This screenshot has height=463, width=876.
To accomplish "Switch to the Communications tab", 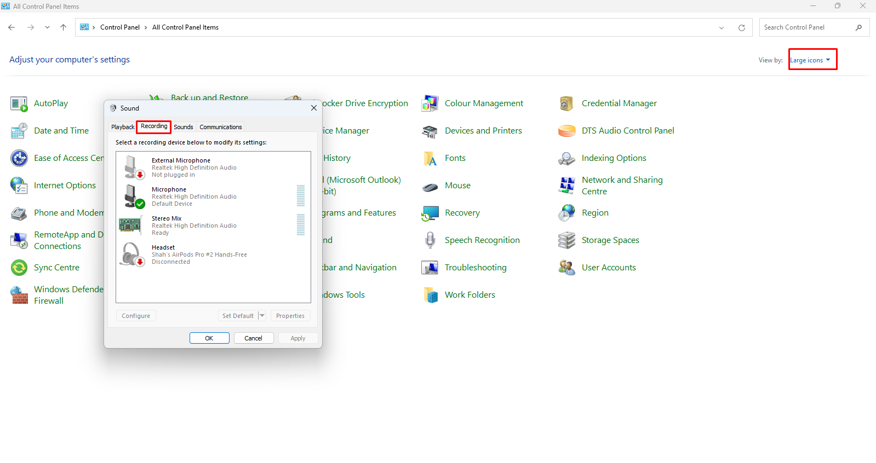I will [220, 127].
